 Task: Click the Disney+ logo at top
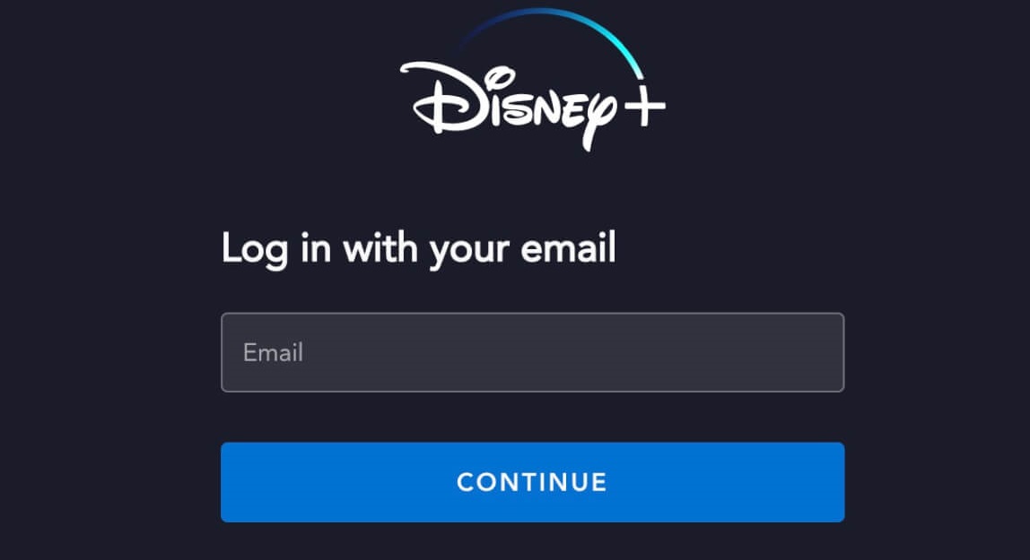pyautogui.click(x=533, y=80)
